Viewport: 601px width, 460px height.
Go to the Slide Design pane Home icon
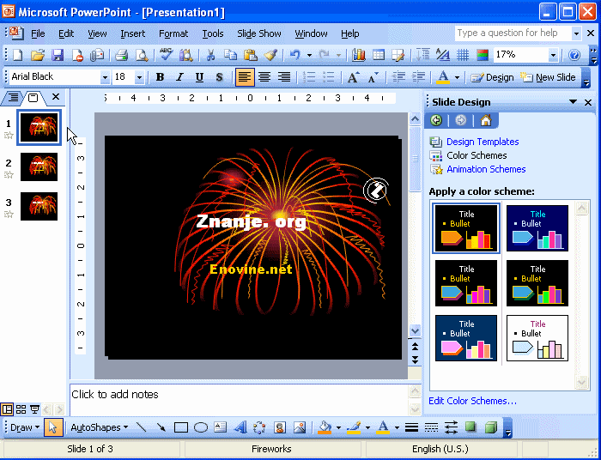(x=486, y=121)
